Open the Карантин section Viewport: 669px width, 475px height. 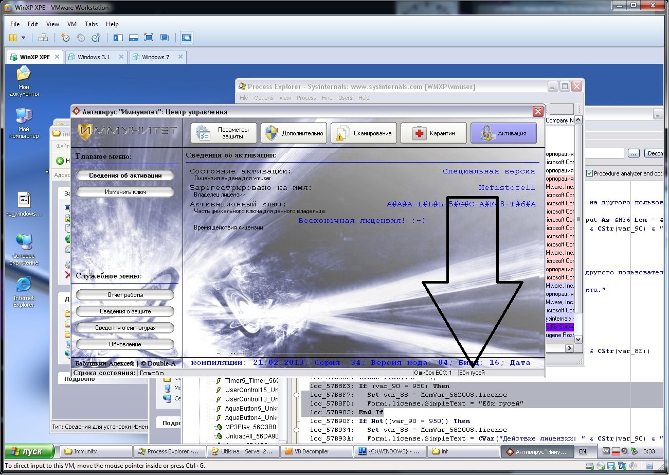[x=433, y=133]
